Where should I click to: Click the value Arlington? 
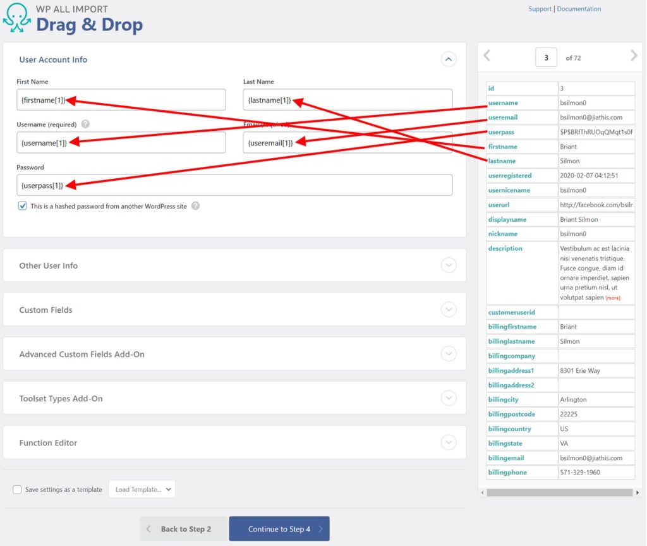[573, 399]
